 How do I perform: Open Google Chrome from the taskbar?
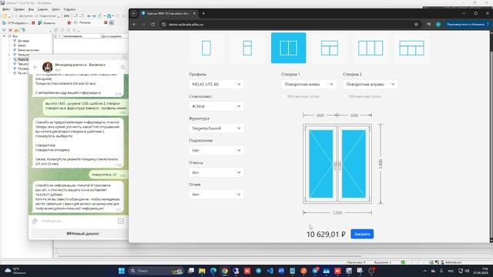pyautogui.click(x=224, y=271)
